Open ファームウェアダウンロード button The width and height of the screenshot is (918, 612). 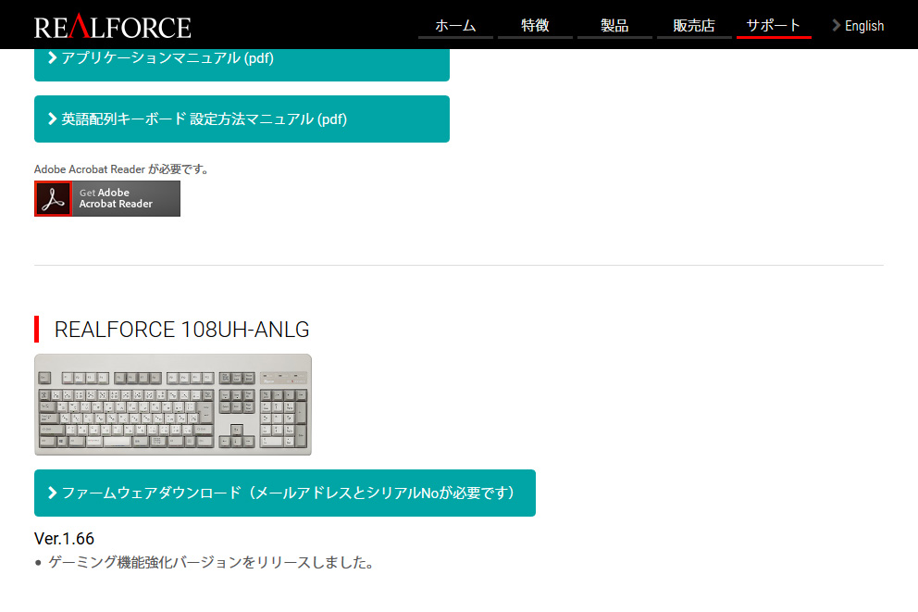pos(284,493)
